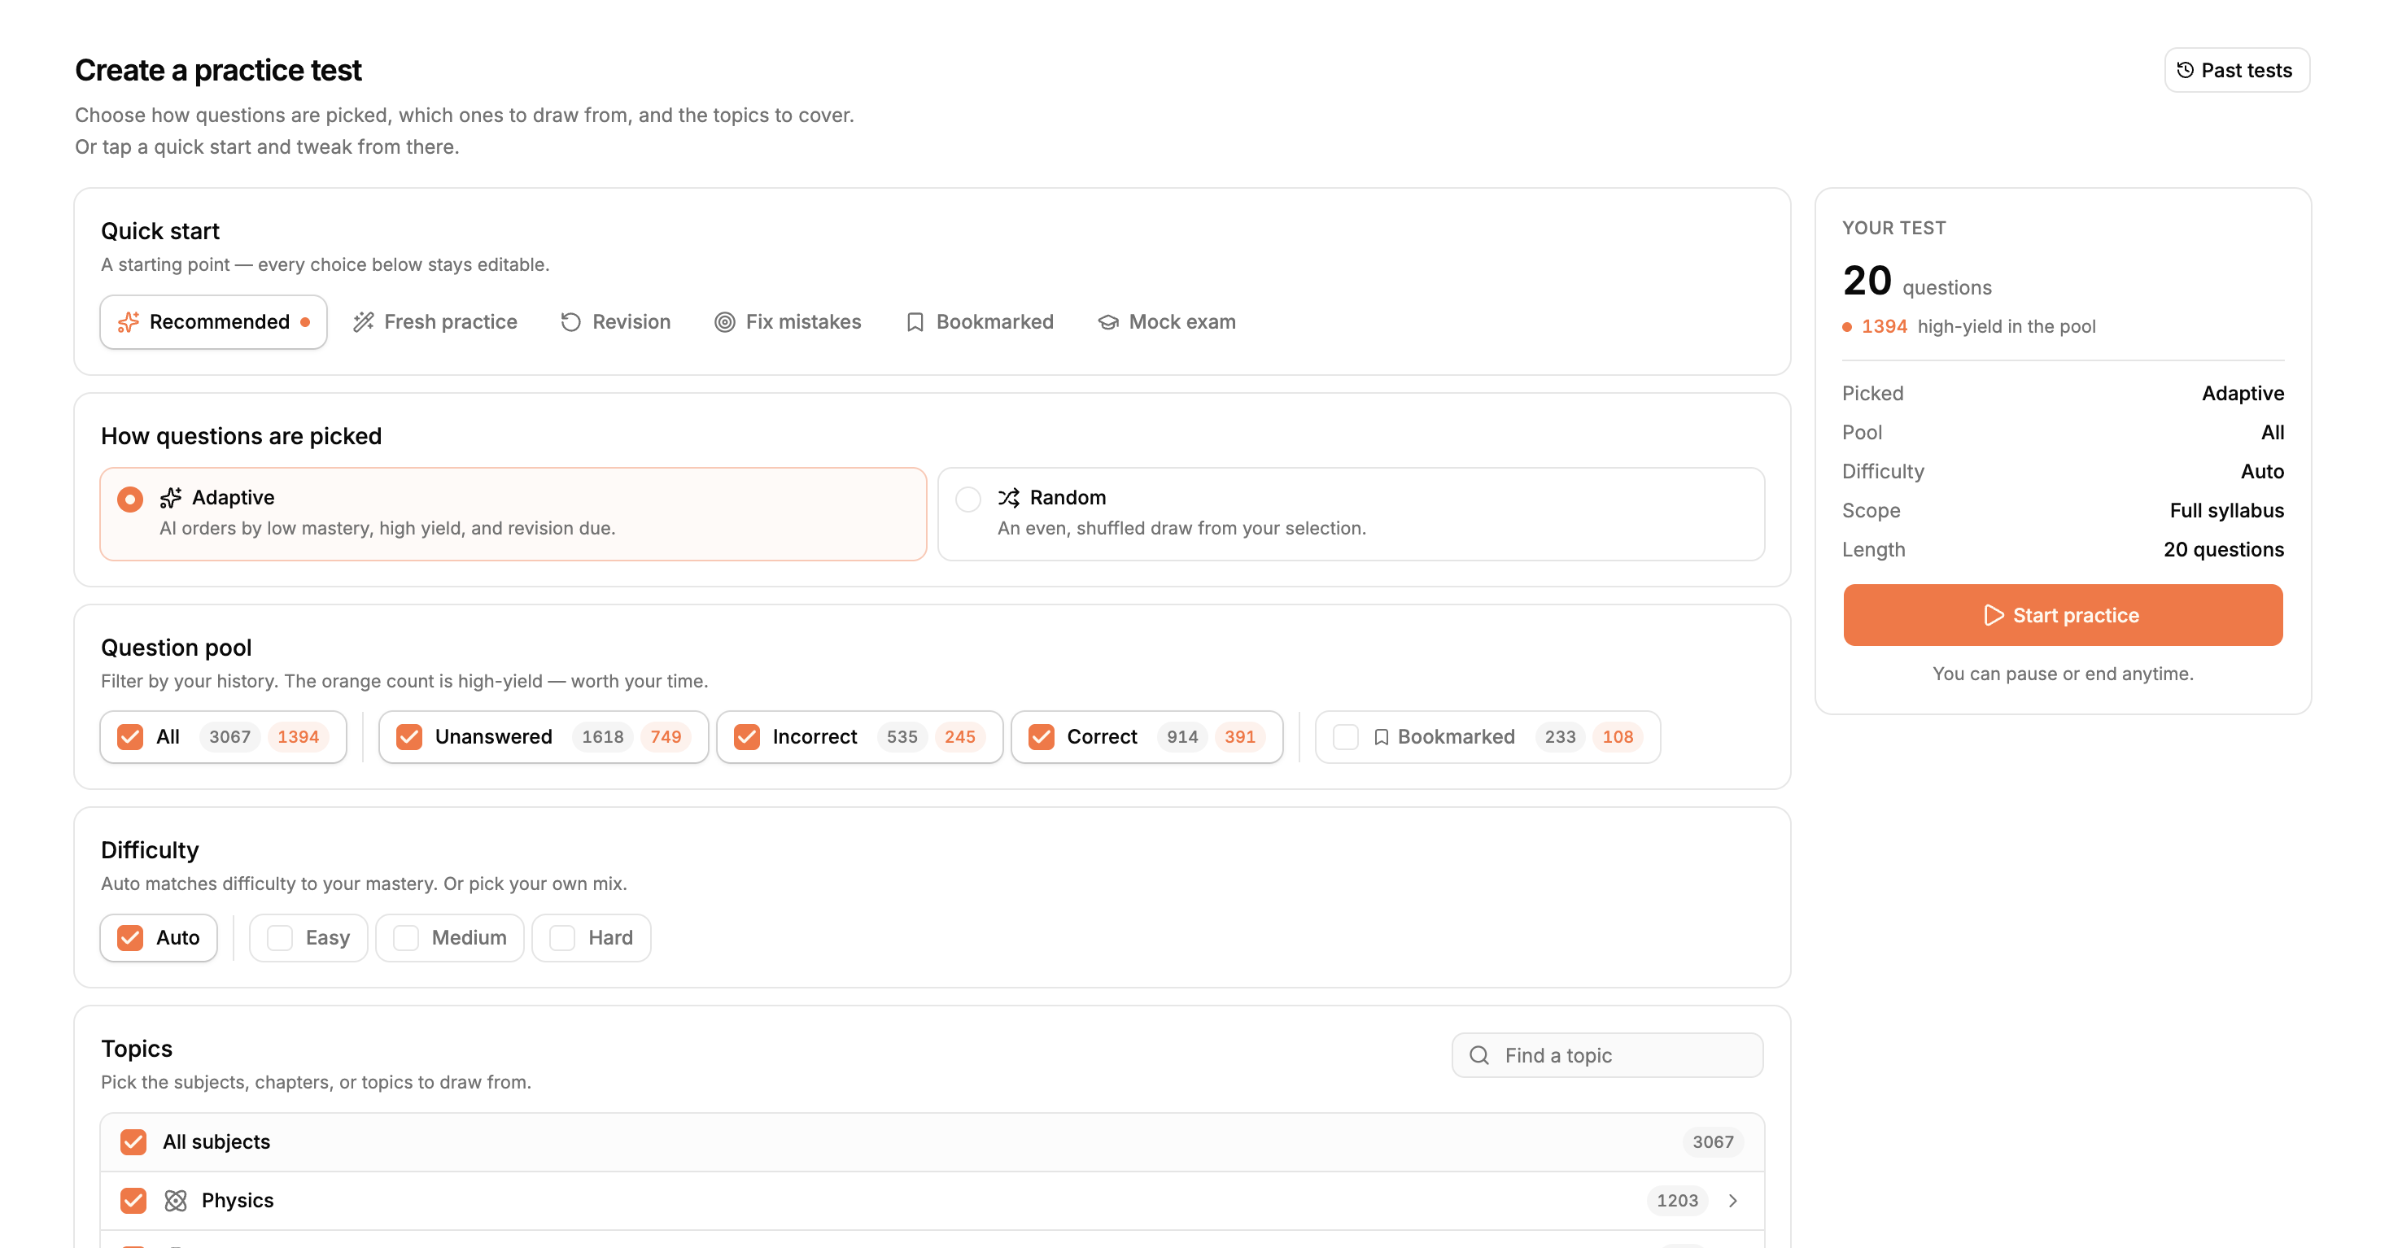
Task: Click the 914 Correct total count
Action: pyautogui.click(x=1181, y=737)
